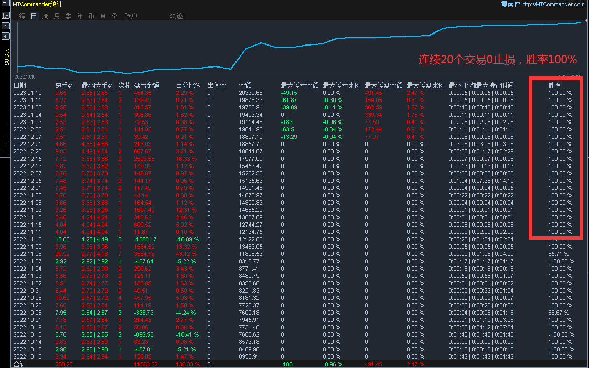Click the profit value 2523.58
Screen dimensions: 589x368
point(144,159)
